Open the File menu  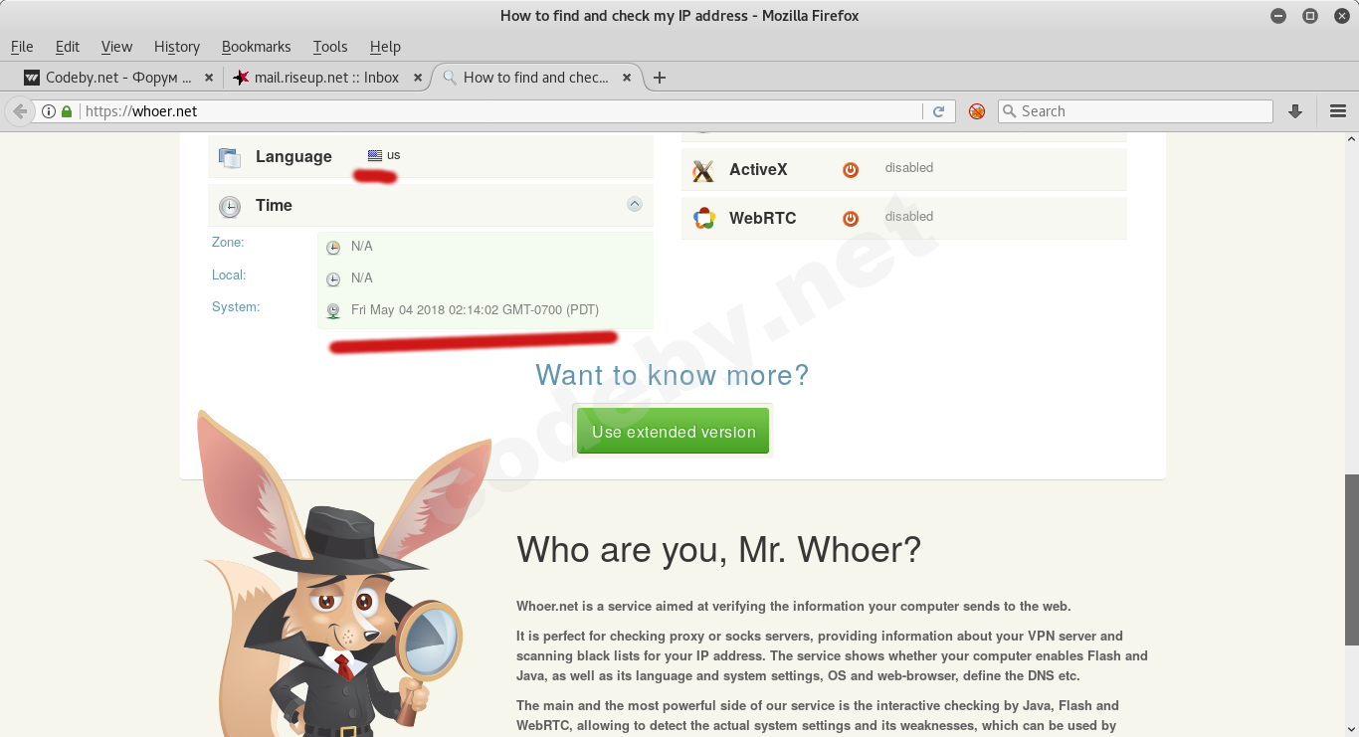coord(22,47)
